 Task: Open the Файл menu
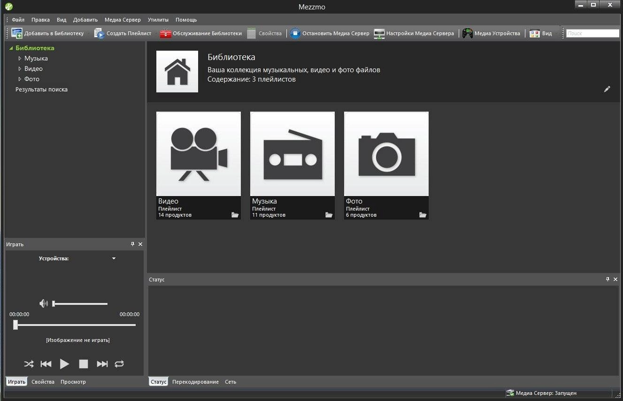tap(18, 20)
